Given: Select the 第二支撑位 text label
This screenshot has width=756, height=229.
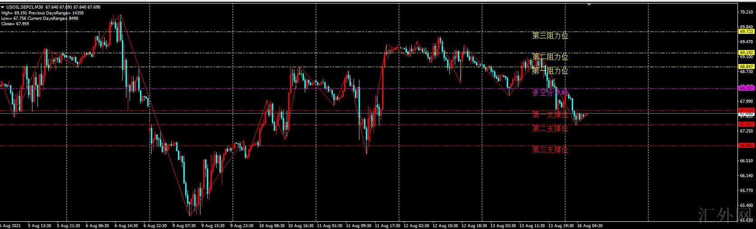Looking at the screenshot, I should pos(550,128).
